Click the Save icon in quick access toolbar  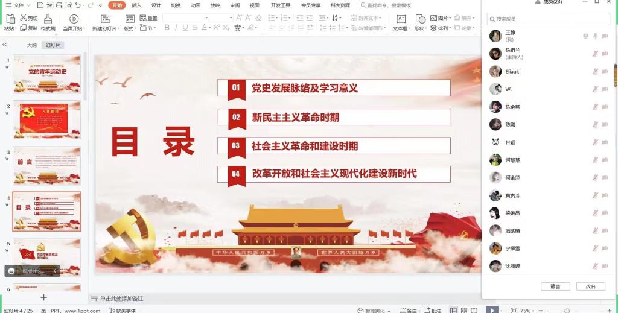tap(40, 5)
